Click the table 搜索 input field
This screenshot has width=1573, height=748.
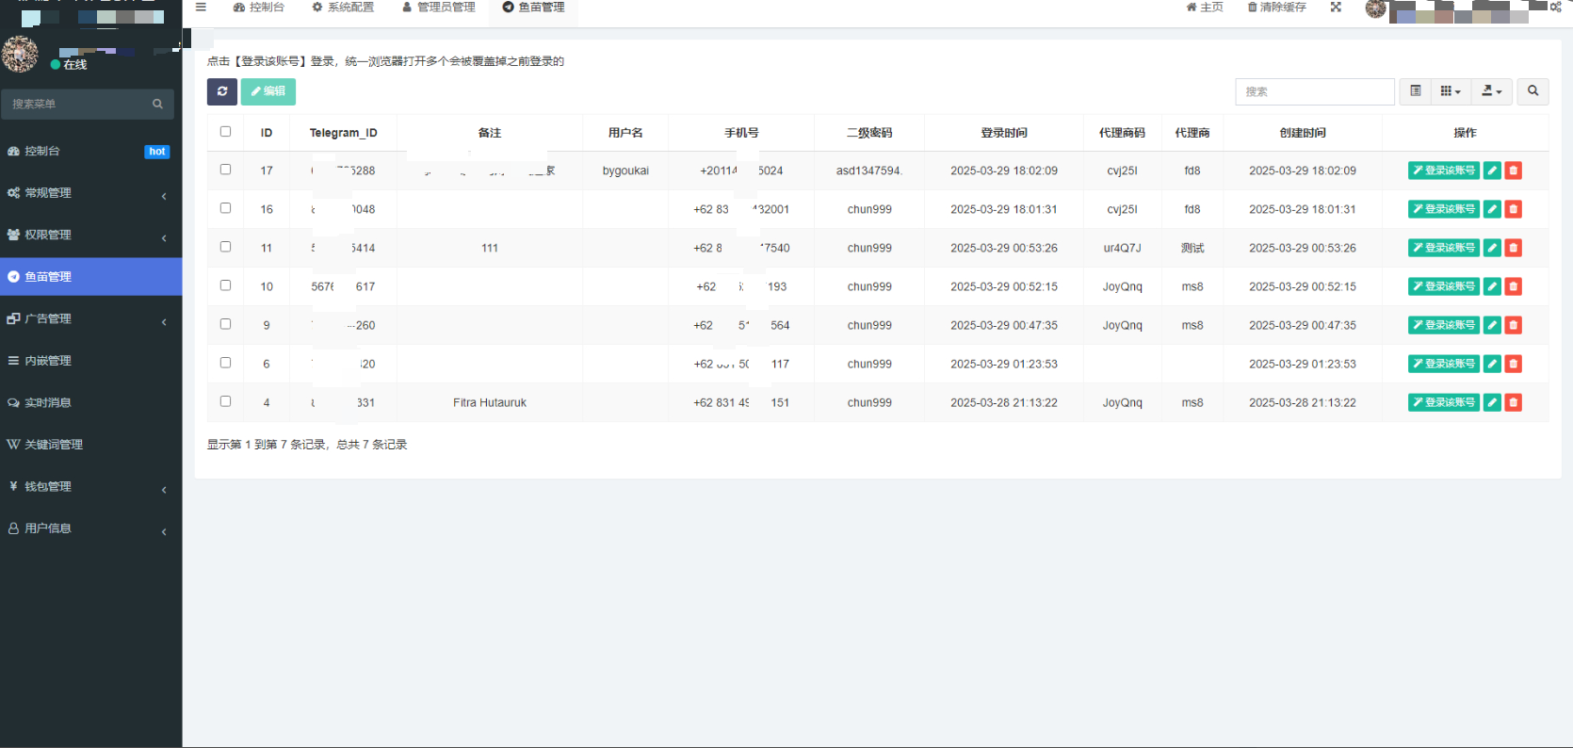tap(1314, 91)
